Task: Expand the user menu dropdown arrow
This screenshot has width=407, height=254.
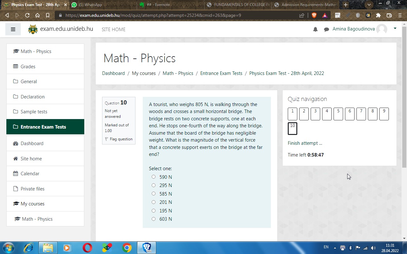Action: pos(395,29)
